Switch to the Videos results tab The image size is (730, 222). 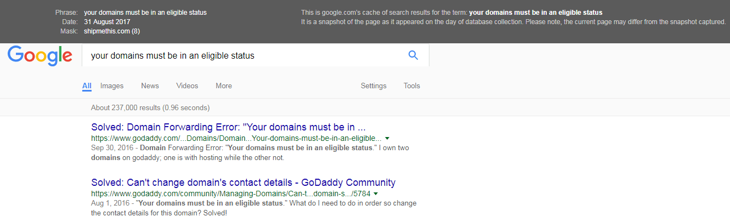[187, 86]
